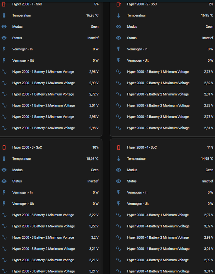The image size is (215, 274).
Task: Click thermometer icon showing 14,95 °C
Action: coord(119,159)
